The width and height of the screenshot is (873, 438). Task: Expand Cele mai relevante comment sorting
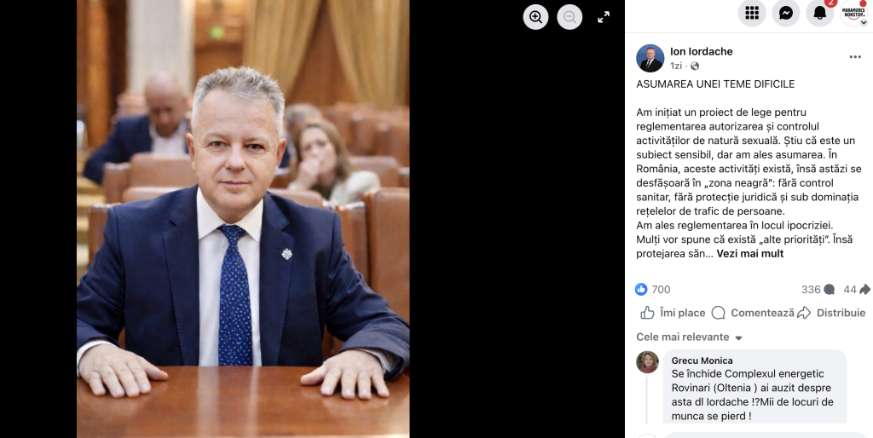pos(689,337)
